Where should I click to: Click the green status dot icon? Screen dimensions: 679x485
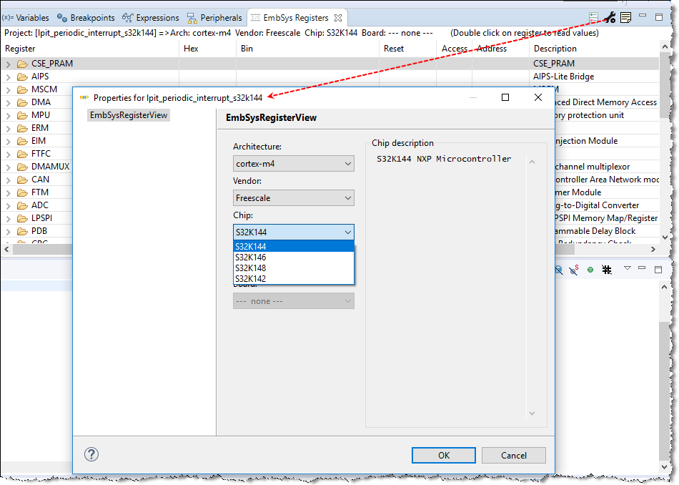[x=590, y=269]
